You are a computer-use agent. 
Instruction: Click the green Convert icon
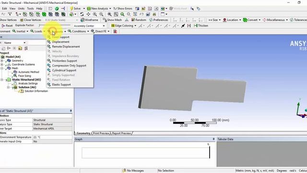245,20
